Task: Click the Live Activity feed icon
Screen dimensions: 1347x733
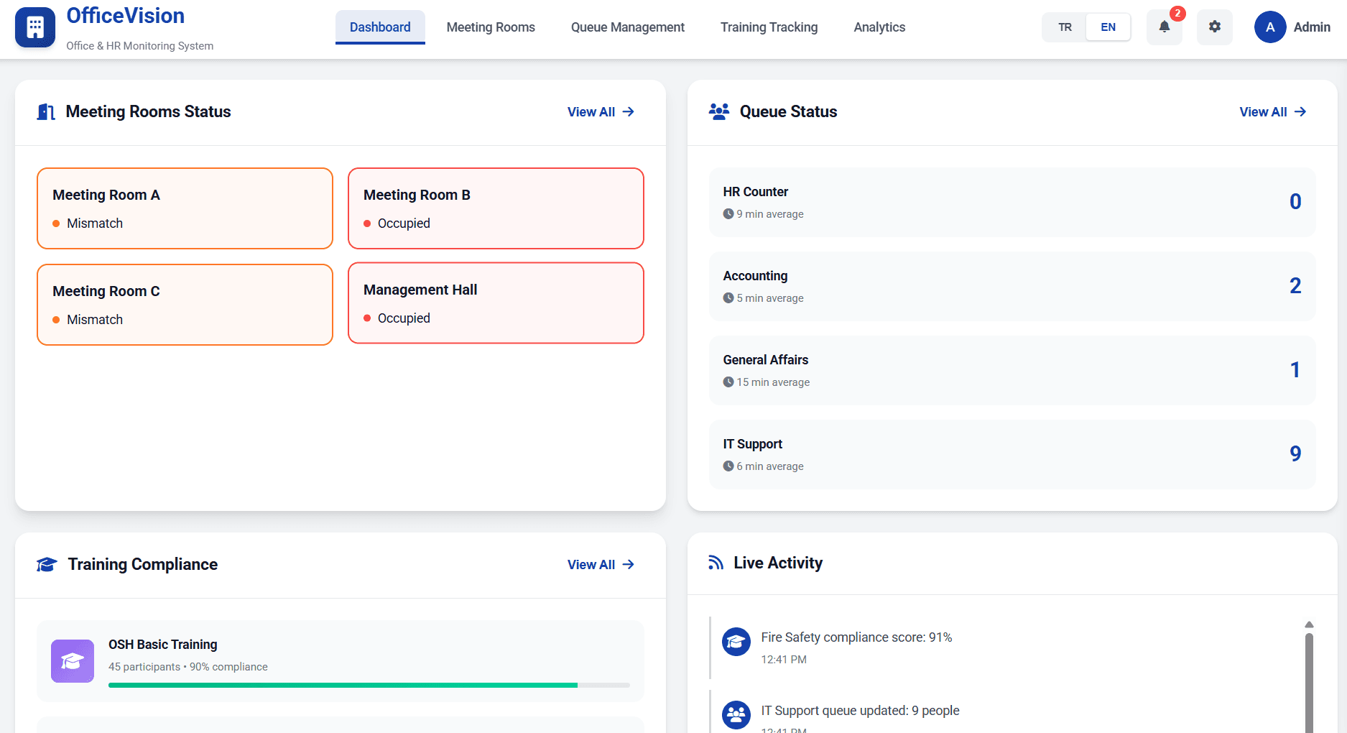Action: 716,563
